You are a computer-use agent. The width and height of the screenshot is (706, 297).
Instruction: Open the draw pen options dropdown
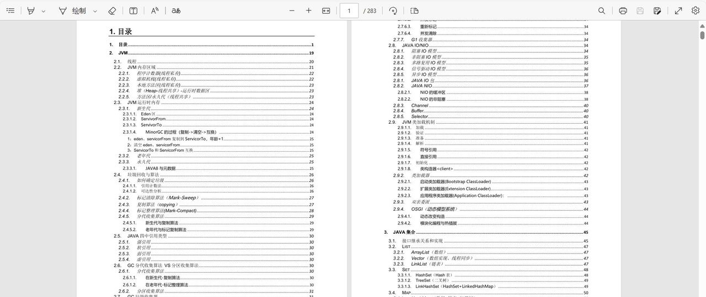pos(95,11)
